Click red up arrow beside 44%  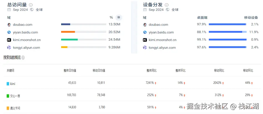[x=252, y=83]
